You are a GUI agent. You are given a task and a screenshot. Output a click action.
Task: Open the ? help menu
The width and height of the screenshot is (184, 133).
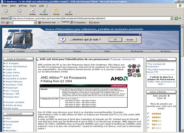[x=47, y=6]
